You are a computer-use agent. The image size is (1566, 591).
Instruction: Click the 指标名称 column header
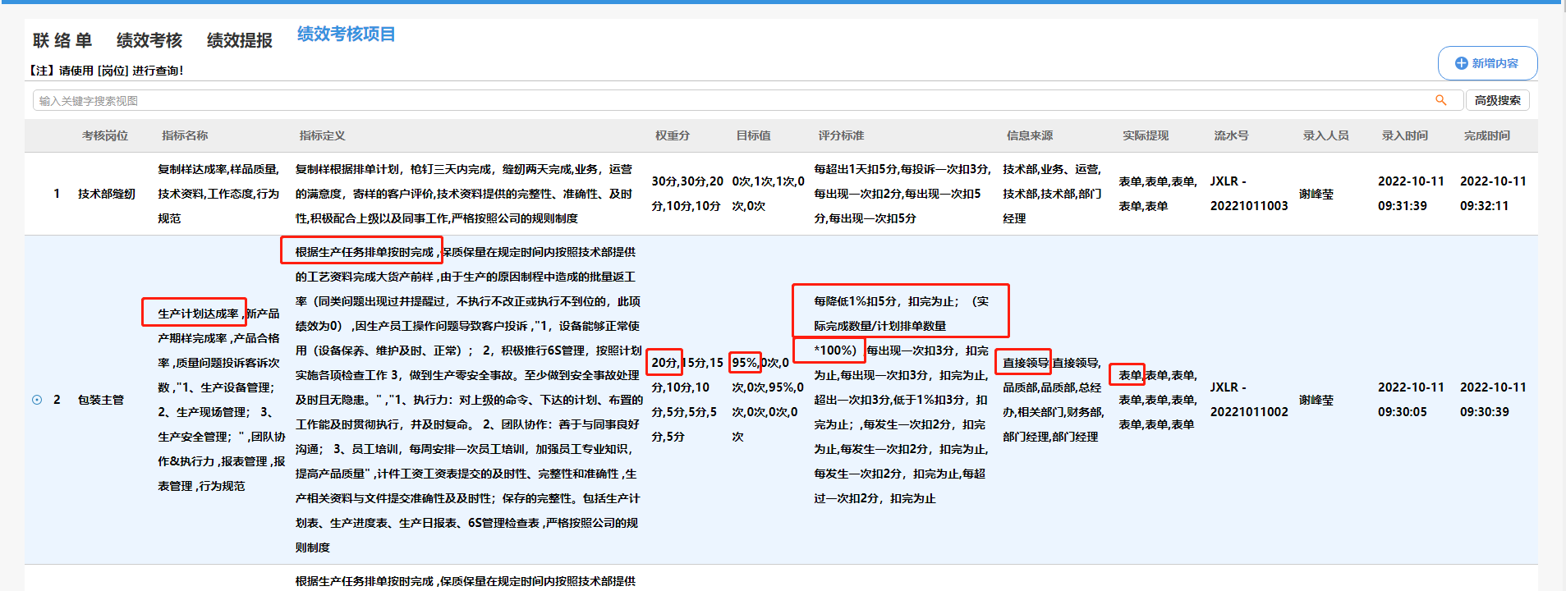185,135
